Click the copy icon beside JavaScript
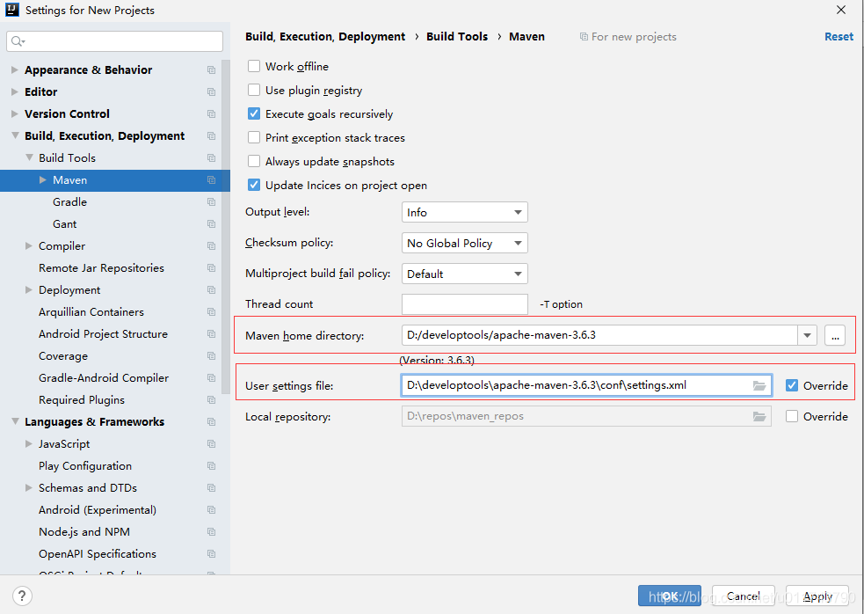 point(211,444)
